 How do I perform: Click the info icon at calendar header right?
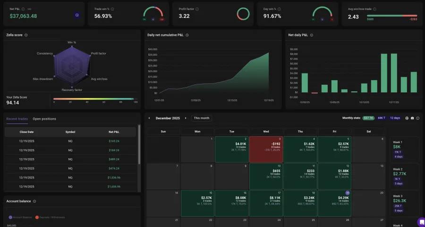click(418, 118)
